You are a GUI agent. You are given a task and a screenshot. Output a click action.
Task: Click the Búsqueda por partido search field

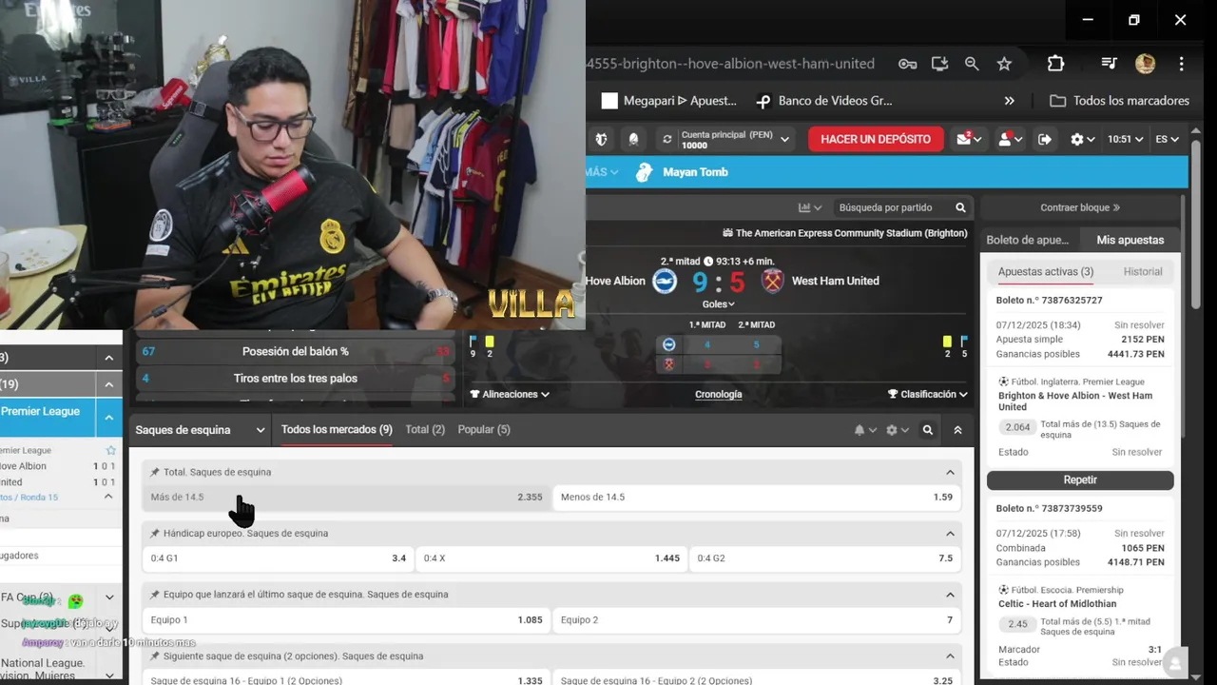(x=892, y=207)
